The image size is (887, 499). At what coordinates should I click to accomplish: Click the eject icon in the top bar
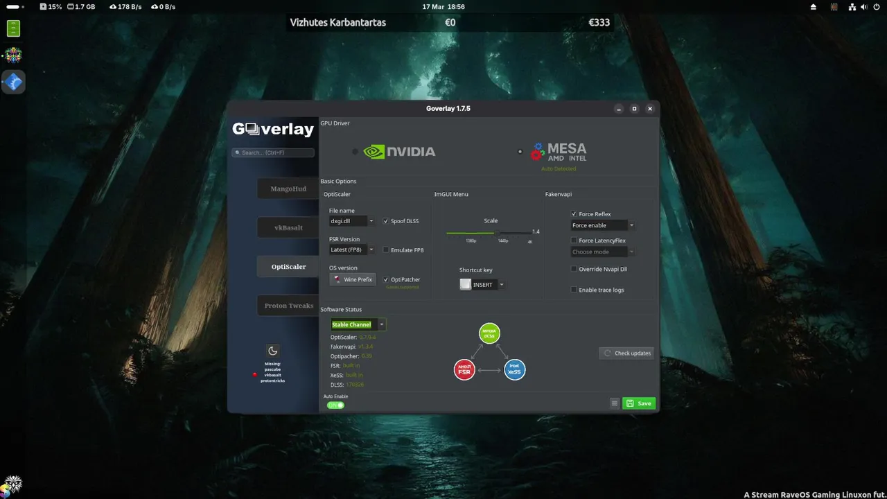click(814, 6)
